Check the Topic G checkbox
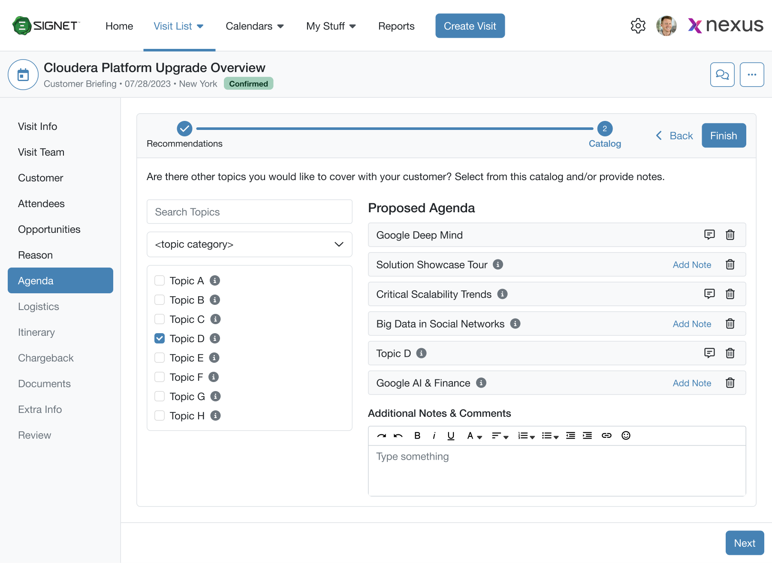 [160, 396]
